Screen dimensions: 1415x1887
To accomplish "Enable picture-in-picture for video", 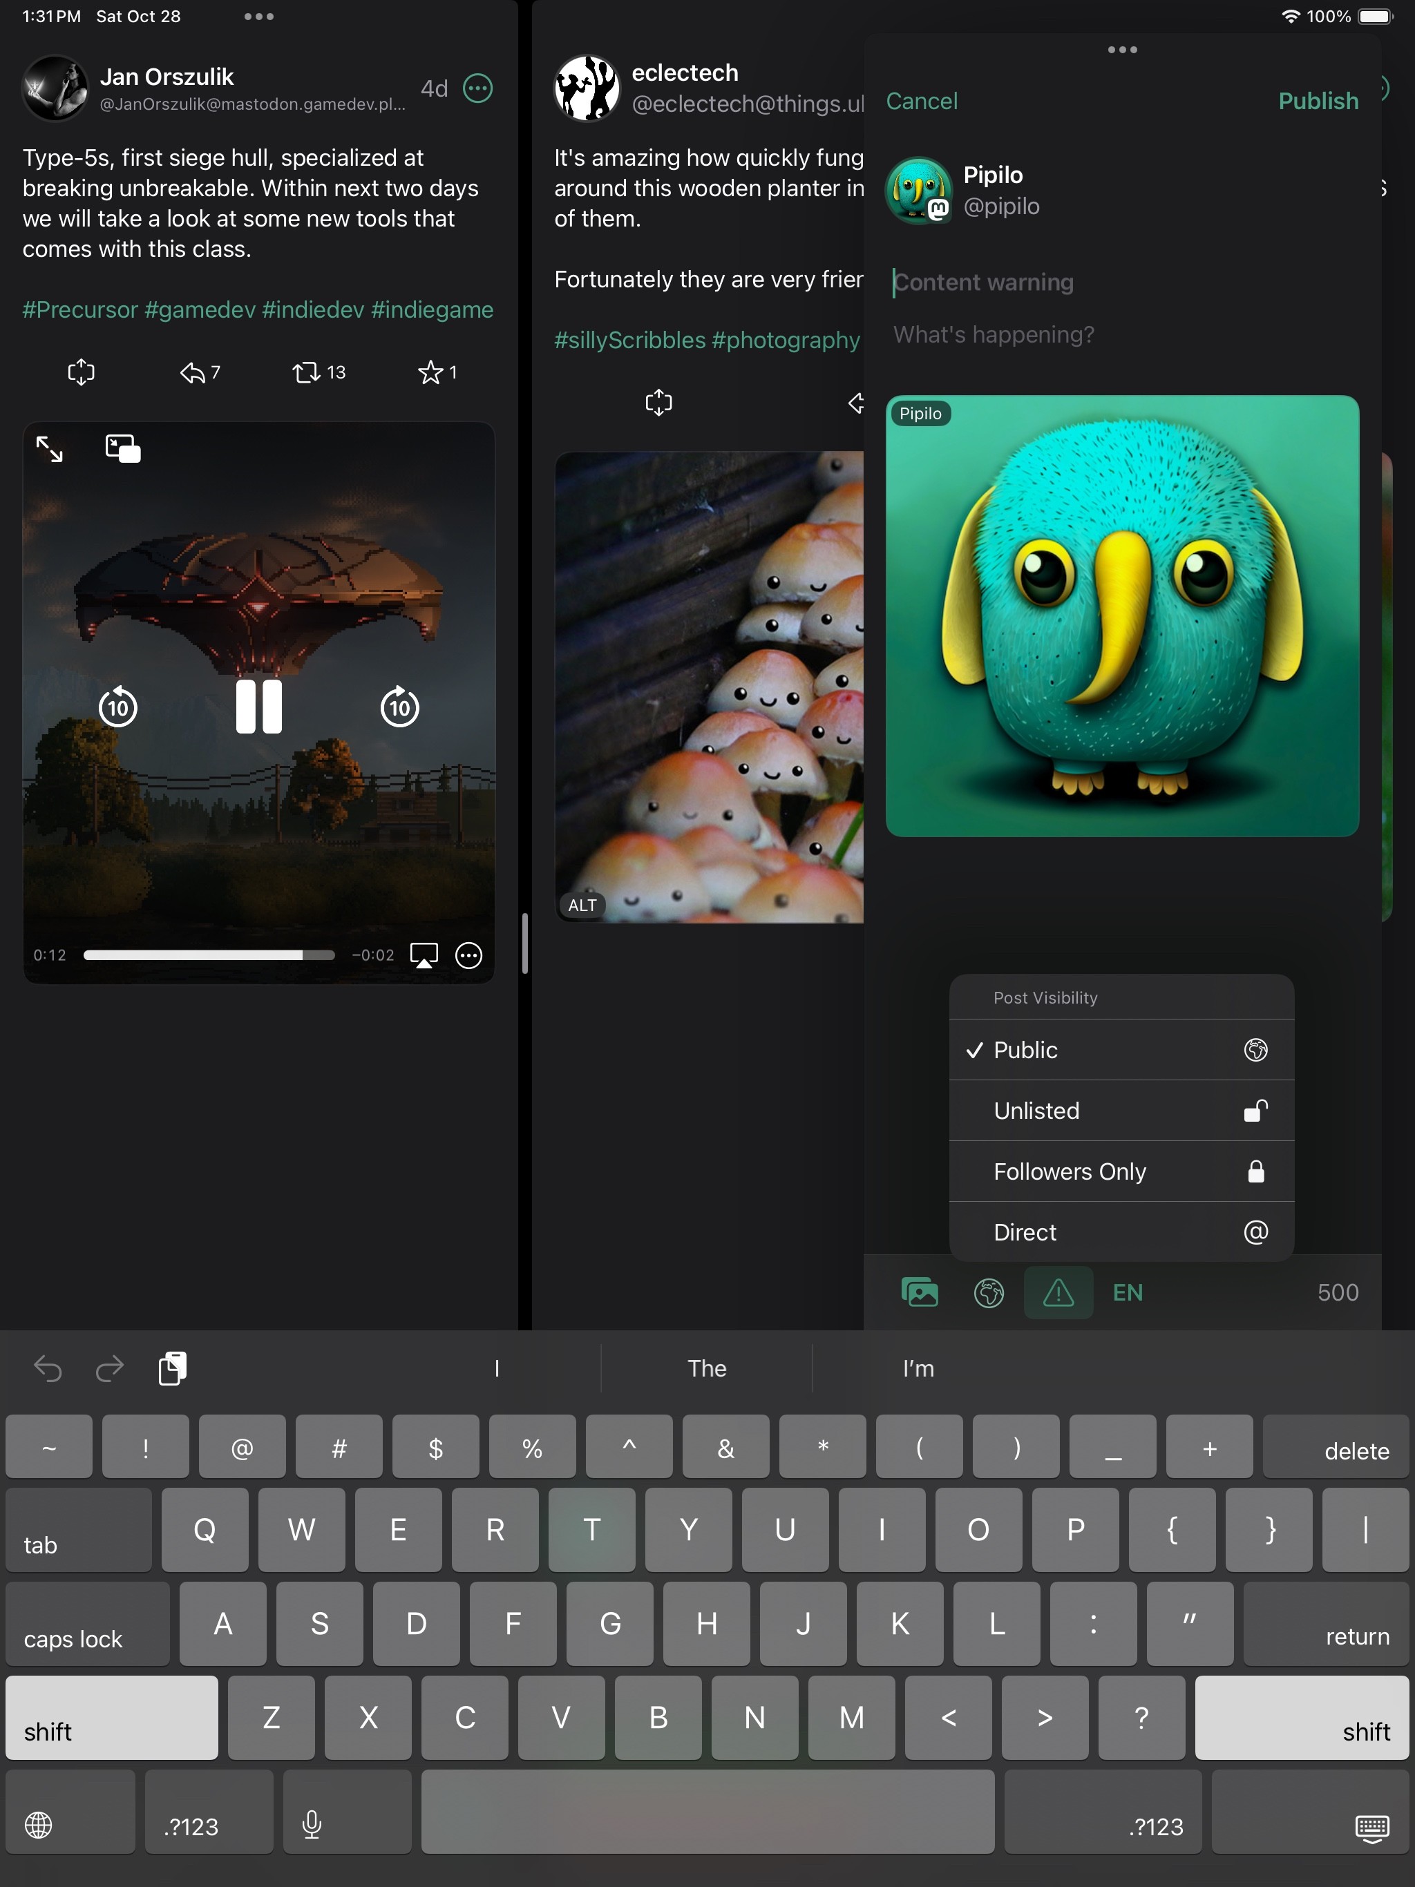I will click(123, 448).
